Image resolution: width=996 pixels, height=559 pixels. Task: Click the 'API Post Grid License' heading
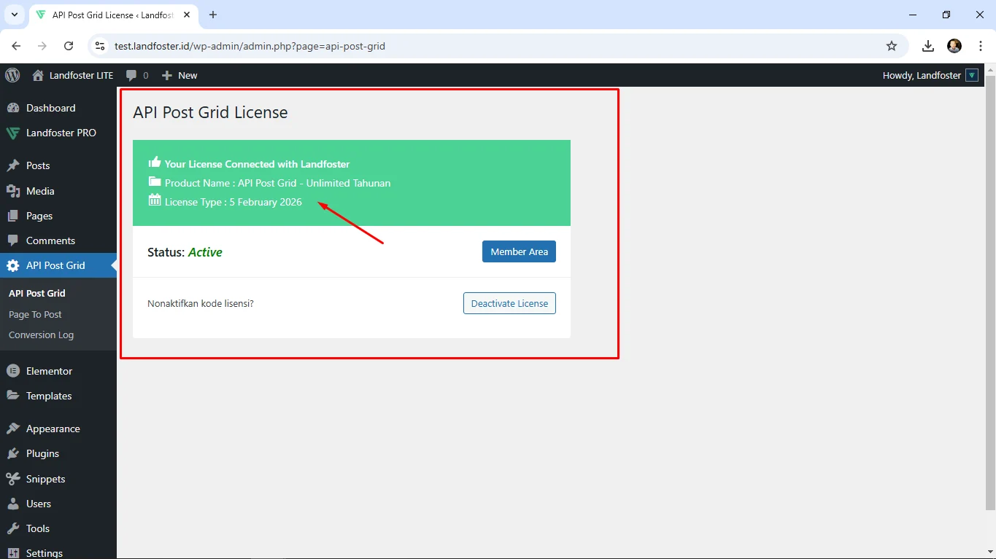click(x=210, y=112)
